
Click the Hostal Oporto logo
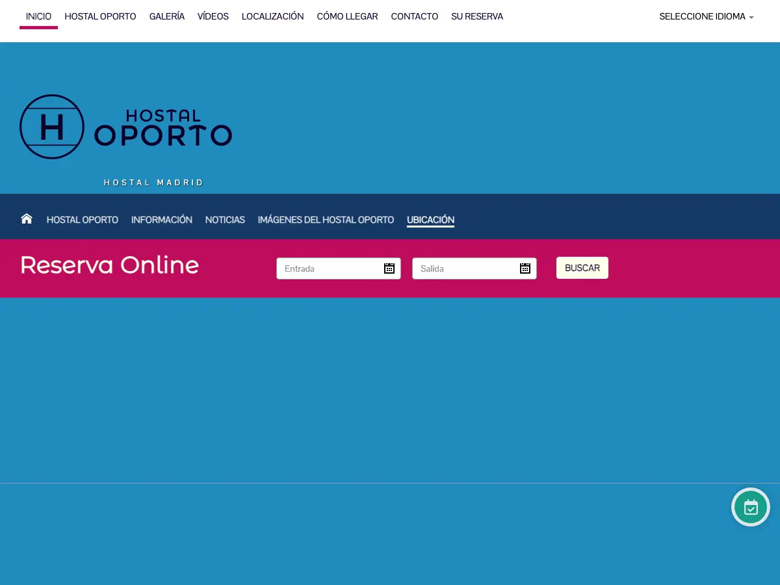pos(126,127)
